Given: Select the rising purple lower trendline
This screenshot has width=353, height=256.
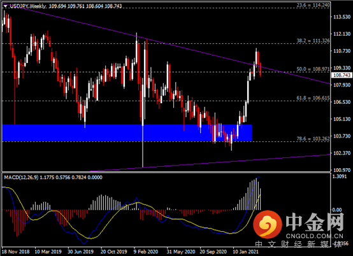Looking at the screenshot, I should [x=210, y=163].
